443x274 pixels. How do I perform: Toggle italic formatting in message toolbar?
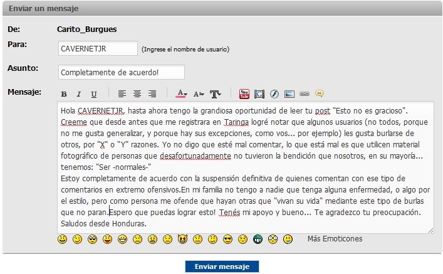point(79,94)
